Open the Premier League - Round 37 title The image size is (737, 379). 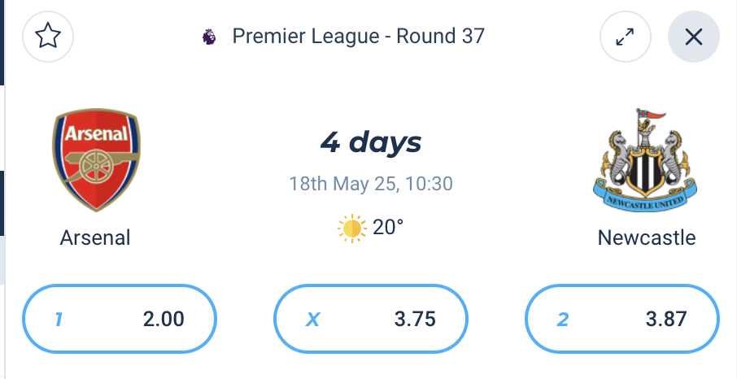point(358,37)
